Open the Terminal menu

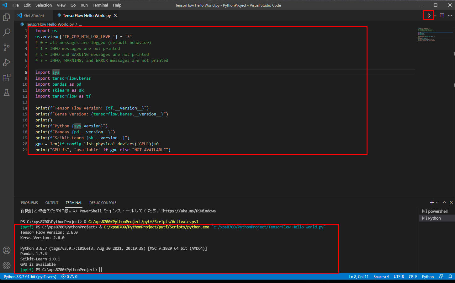coord(100,5)
